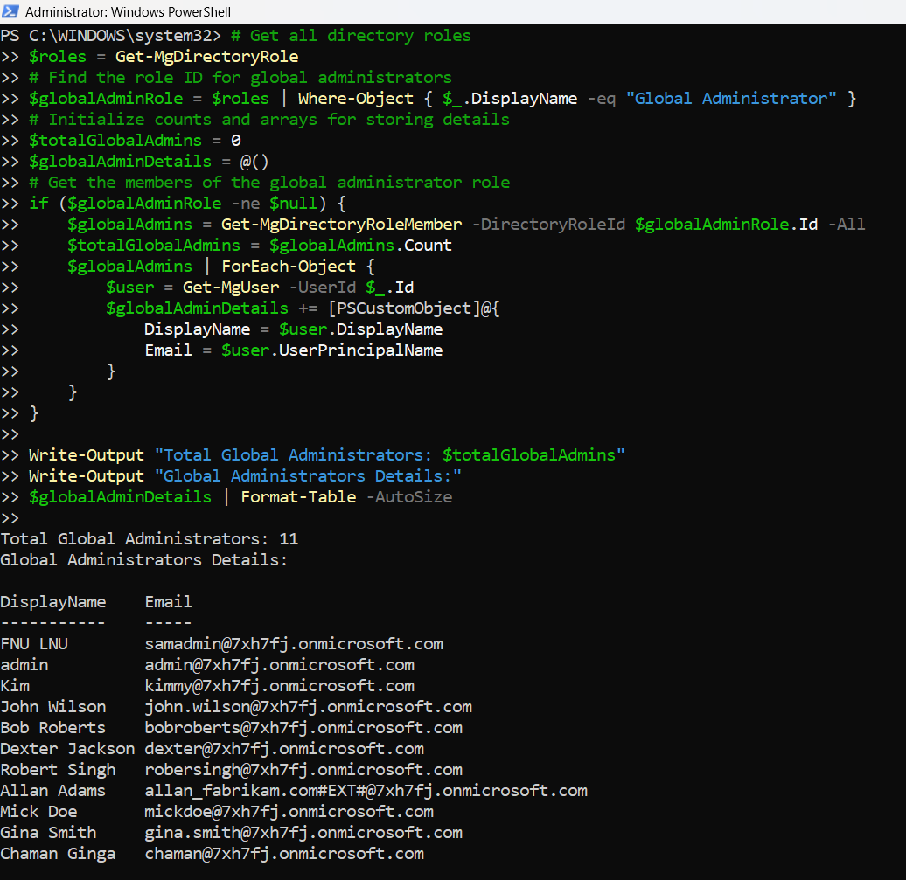Click the PowerShell icon in the title bar
This screenshot has height=880, width=906.
click(11, 12)
